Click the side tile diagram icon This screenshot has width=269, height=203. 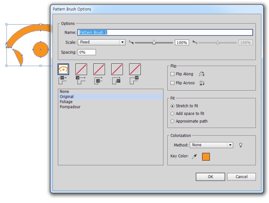63,80
